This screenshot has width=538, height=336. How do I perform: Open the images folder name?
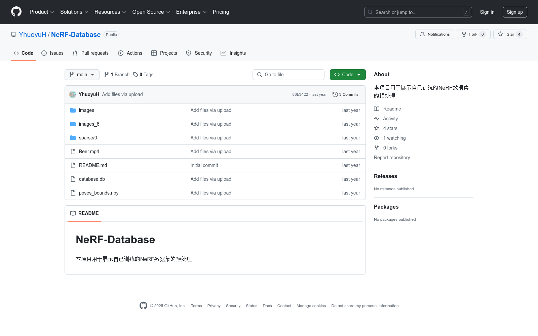(x=86, y=110)
